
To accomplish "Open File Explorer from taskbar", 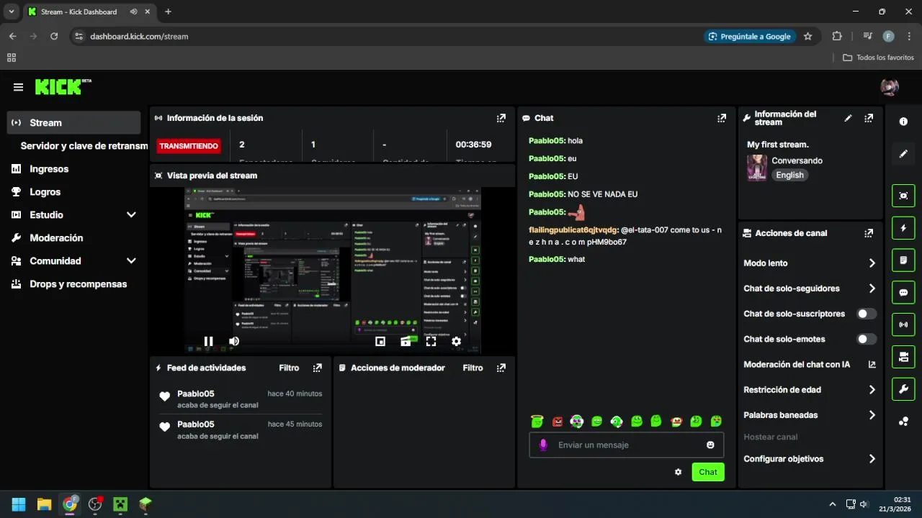I will [x=44, y=504].
